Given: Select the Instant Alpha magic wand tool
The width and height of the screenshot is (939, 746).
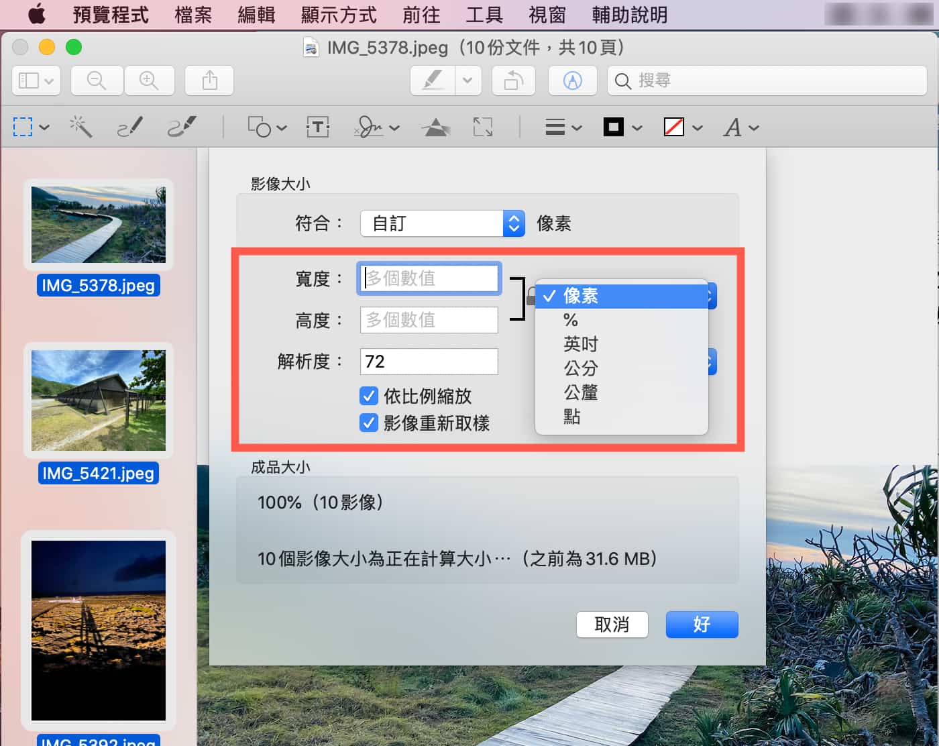Looking at the screenshot, I should coord(81,127).
